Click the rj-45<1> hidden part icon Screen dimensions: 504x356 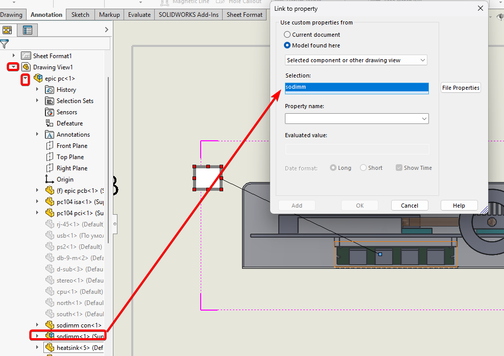(50, 224)
